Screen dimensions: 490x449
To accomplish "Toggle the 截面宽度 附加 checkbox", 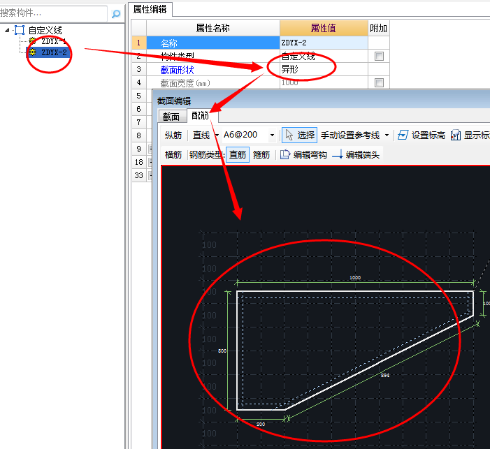I will (379, 82).
